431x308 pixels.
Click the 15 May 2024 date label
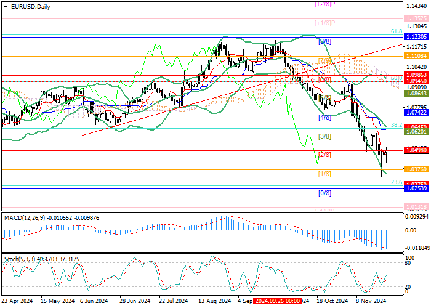(x=58, y=301)
